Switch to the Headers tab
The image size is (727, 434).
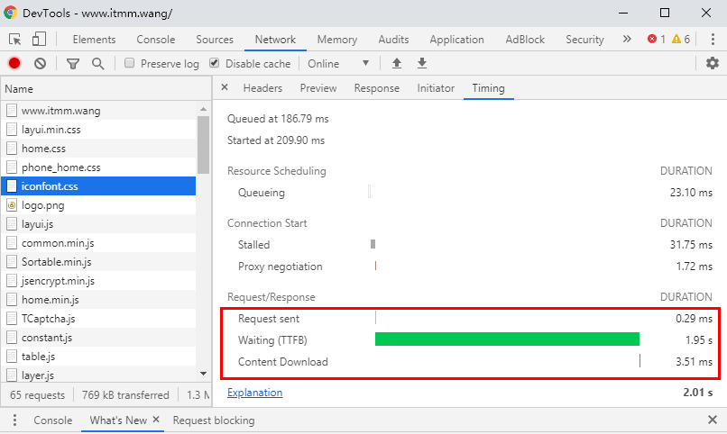coord(262,88)
